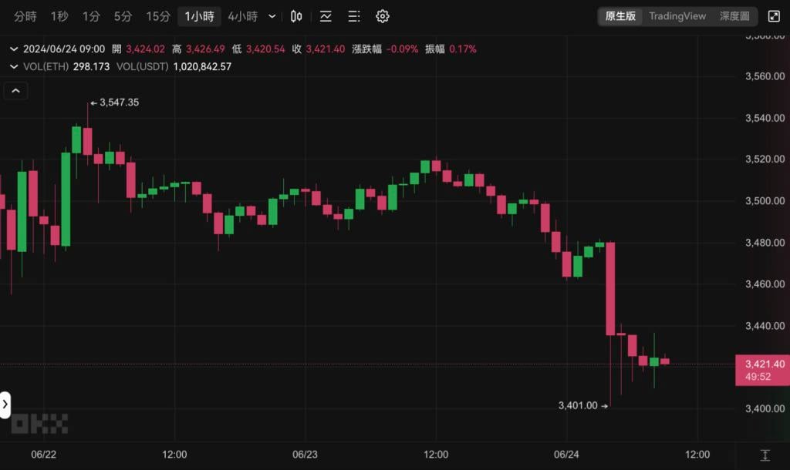Open the indicators chart-line icon

coord(326,16)
